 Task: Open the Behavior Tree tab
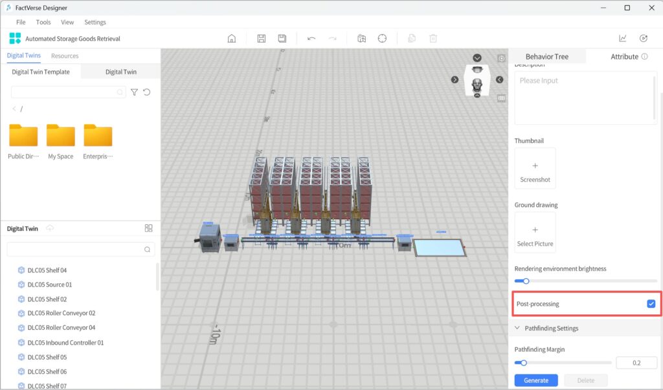[547, 56]
